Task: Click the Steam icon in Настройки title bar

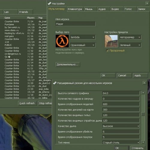Action: click(49, 4)
